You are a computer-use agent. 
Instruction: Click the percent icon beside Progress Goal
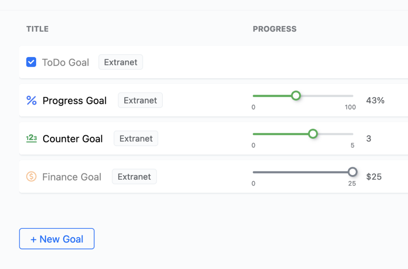(x=31, y=101)
